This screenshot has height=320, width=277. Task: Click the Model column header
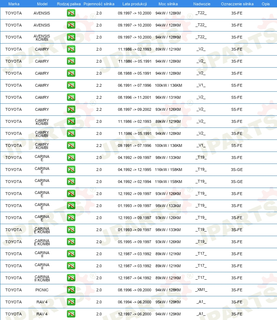tap(42, 4)
